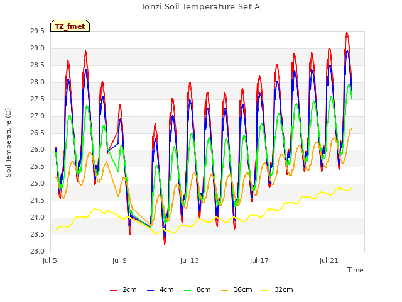402x302 pixels.
Task: Click the blue 4cm legend swatch
Action: (x=151, y=291)
